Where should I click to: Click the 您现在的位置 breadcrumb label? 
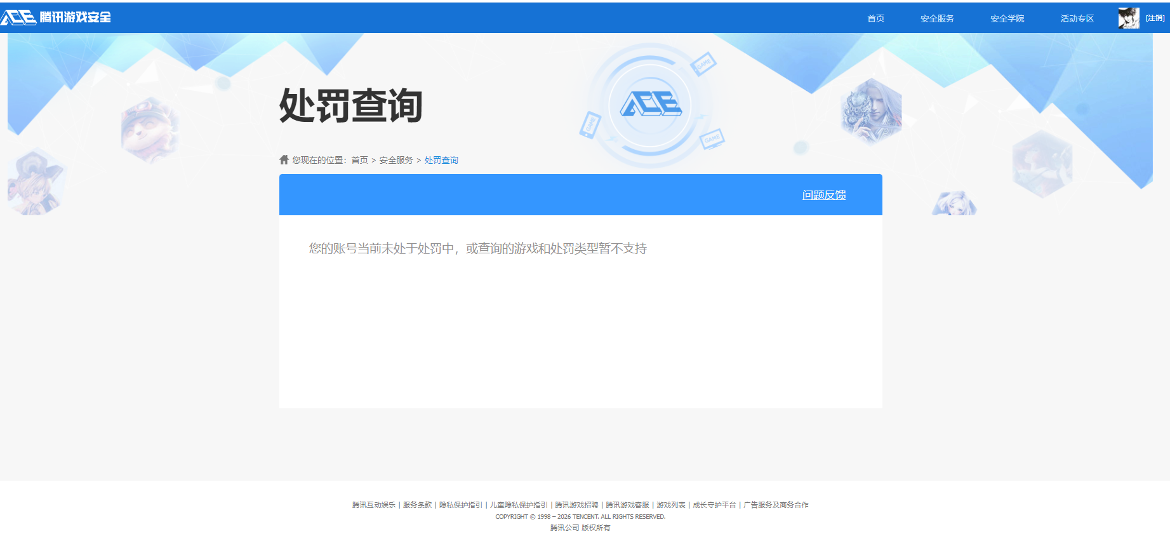coord(319,160)
